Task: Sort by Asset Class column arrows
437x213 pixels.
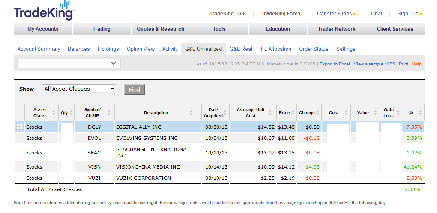Action: (x=54, y=112)
